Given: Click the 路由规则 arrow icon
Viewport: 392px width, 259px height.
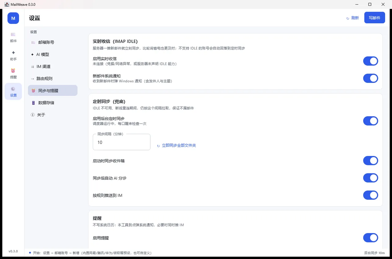Looking at the screenshot, I should coord(32,79).
